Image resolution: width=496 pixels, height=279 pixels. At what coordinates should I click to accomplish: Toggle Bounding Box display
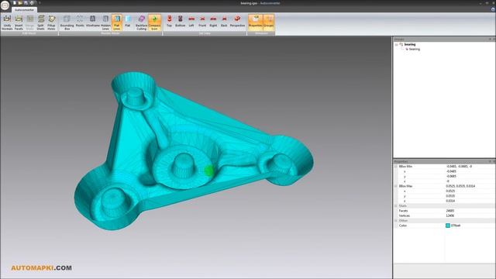[x=67, y=22]
